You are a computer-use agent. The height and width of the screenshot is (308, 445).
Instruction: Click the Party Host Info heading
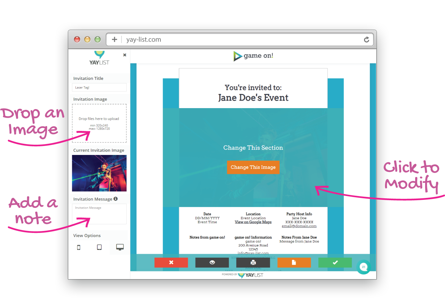tap(299, 214)
